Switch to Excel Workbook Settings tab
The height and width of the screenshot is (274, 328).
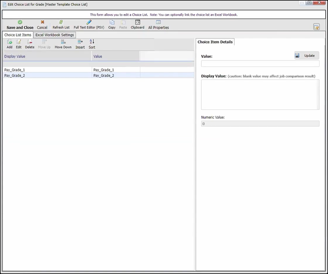[x=54, y=35]
